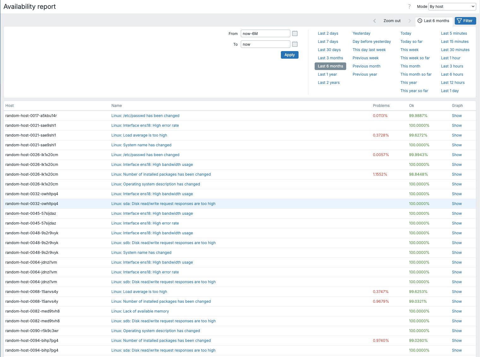Select the Today preset
Viewport: 480px width, 357px height.
[406, 33]
